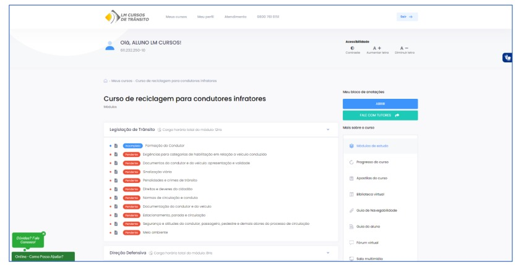Image resolution: width=516 pixels, height=265 pixels.
Task: Click the FALE COM TUTORES button
Action: point(380,116)
